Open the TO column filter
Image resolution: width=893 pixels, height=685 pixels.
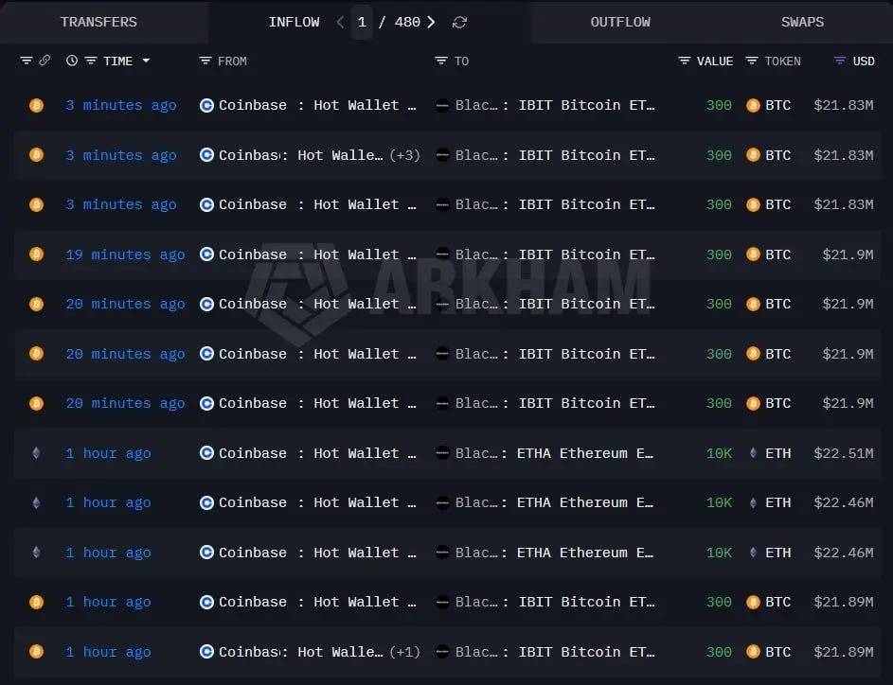pos(440,61)
